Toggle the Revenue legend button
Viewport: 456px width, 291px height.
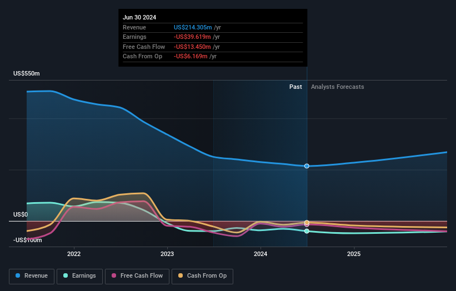coord(32,276)
